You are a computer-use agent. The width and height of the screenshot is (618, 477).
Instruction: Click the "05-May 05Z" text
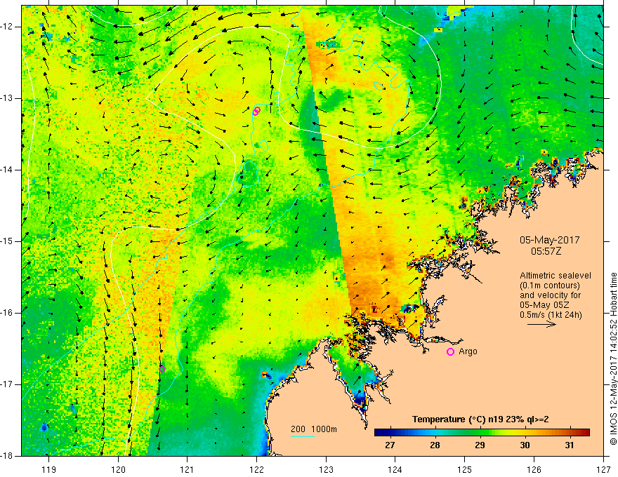[545, 305]
